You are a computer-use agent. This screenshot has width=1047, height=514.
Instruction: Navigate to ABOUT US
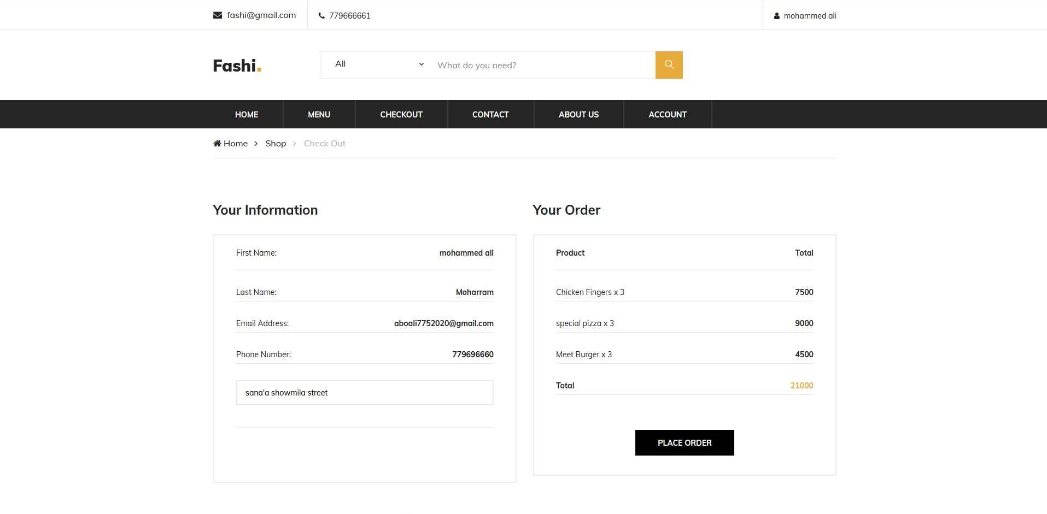578,115
